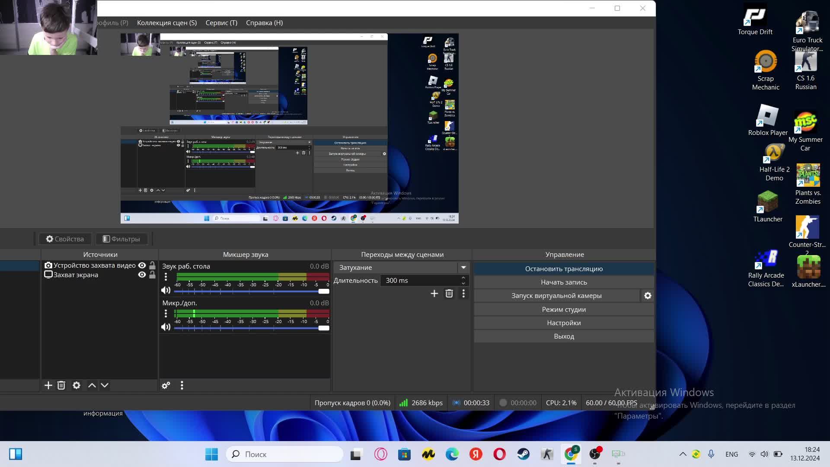
Task: Open Half-Life 2 Demo desktop icon
Action: (x=774, y=163)
